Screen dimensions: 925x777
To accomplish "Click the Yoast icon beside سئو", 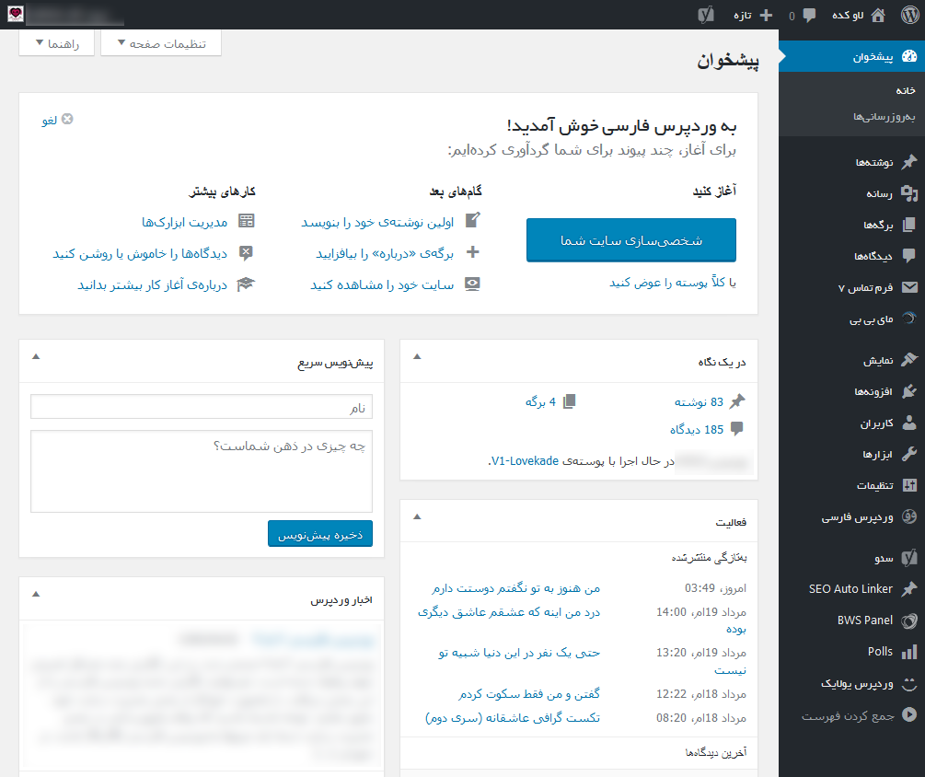I will (x=909, y=558).
